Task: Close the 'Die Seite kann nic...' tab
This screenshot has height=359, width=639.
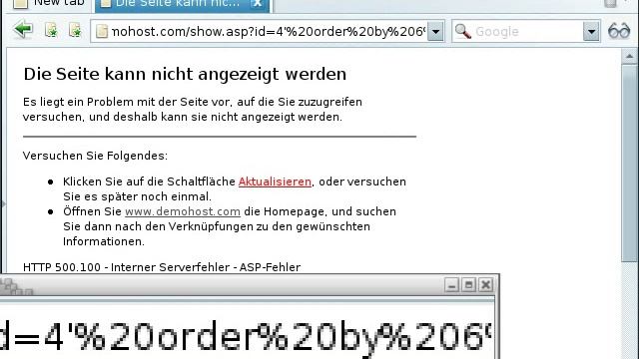Action: click(258, 4)
